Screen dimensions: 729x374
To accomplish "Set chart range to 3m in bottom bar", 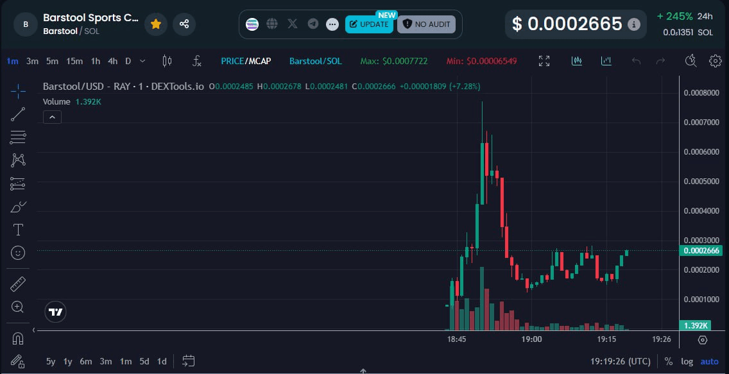I will [x=105, y=361].
